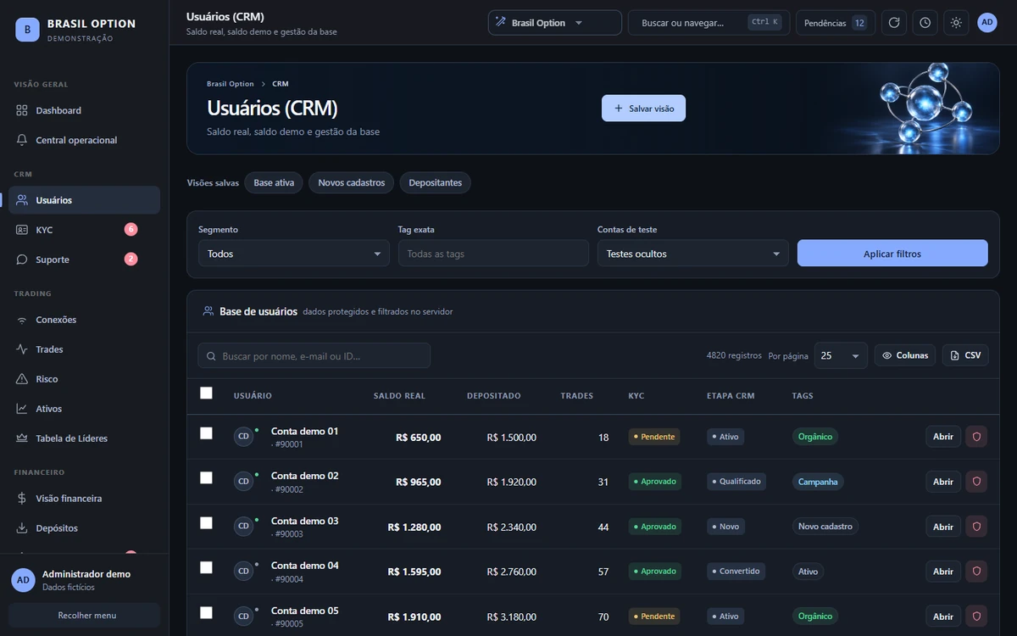Image resolution: width=1017 pixels, height=636 pixels.
Task: Click the shield icon for Conta demo 03
Action: coord(976,527)
